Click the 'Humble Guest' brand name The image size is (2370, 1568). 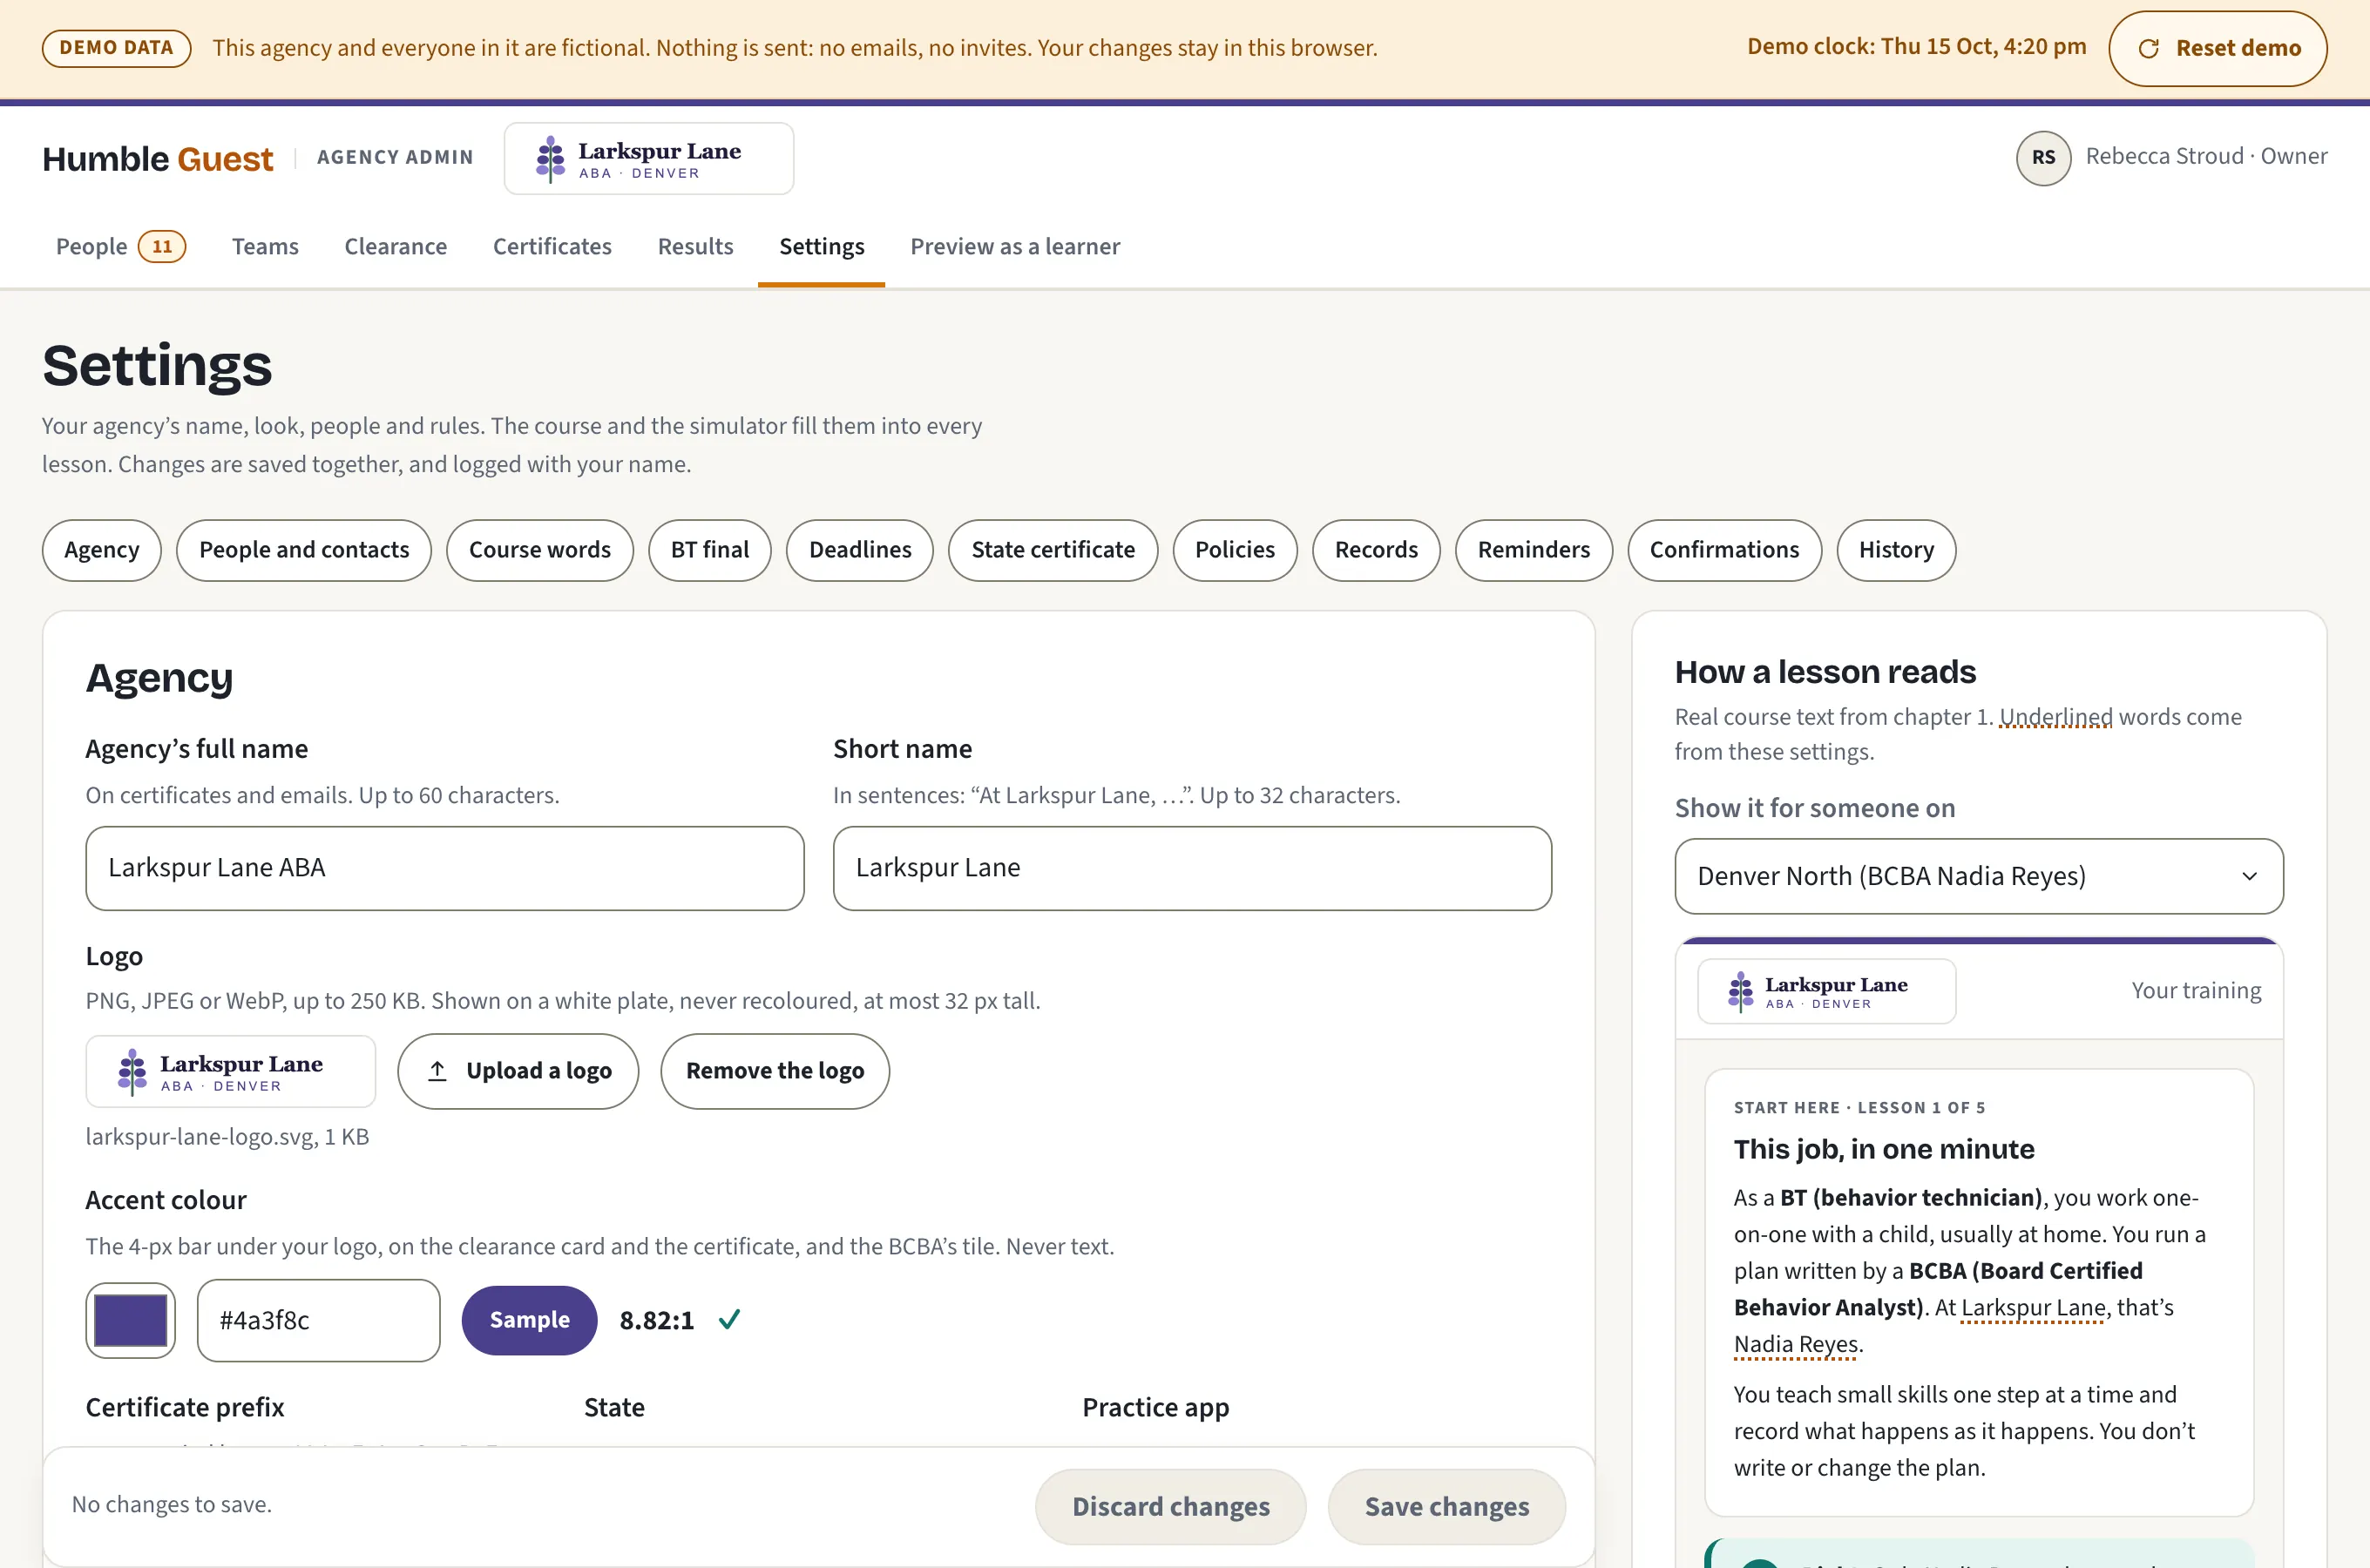157,158
